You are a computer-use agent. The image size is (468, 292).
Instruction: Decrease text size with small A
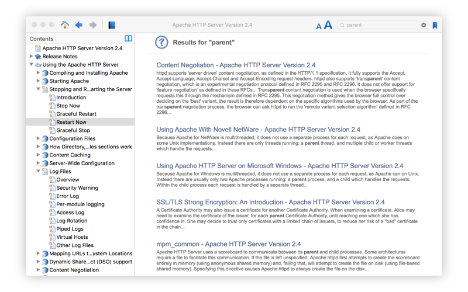pyautogui.click(x=319, y=26)
